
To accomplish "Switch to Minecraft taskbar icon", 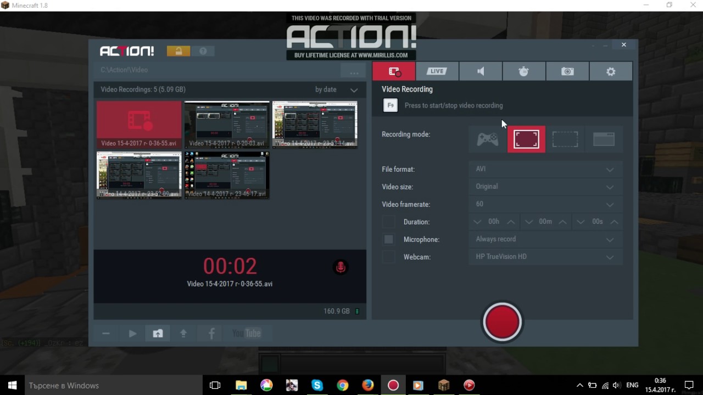I will [x=443, y=385].
